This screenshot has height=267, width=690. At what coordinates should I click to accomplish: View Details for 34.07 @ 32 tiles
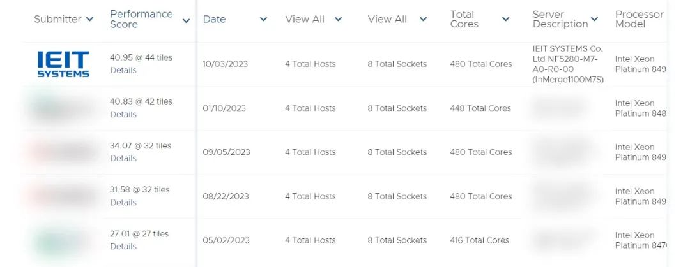click(x=123, y=158)
